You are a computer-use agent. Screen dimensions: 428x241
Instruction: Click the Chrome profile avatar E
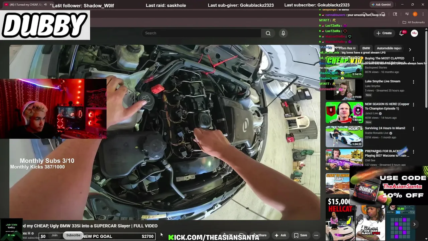point(415,14)
